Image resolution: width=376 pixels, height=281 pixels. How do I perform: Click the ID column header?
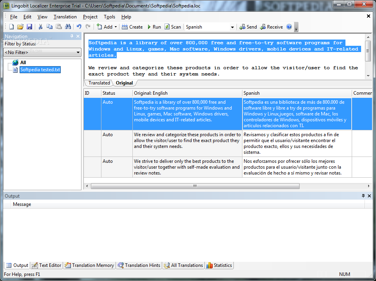(x=92, y=93)
